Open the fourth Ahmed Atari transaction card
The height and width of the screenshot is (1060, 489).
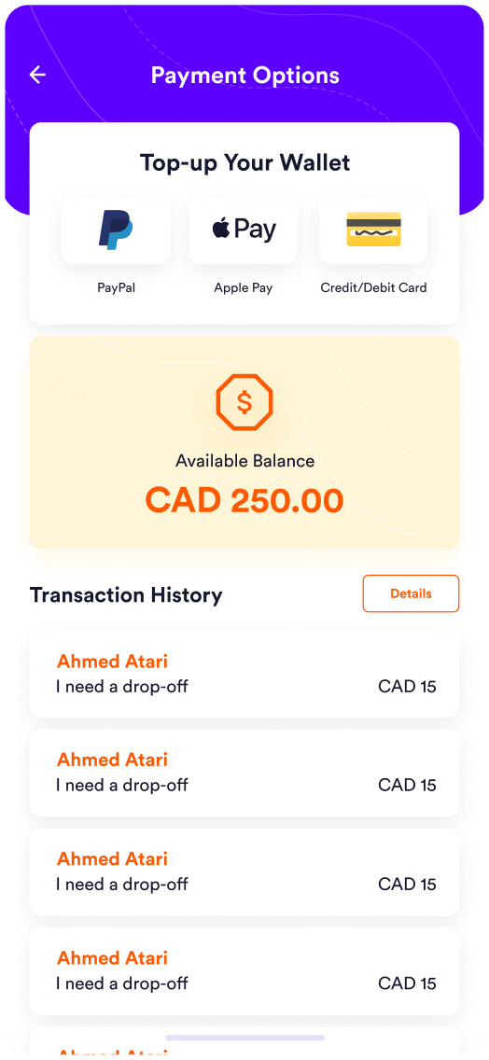pos(244,972)
